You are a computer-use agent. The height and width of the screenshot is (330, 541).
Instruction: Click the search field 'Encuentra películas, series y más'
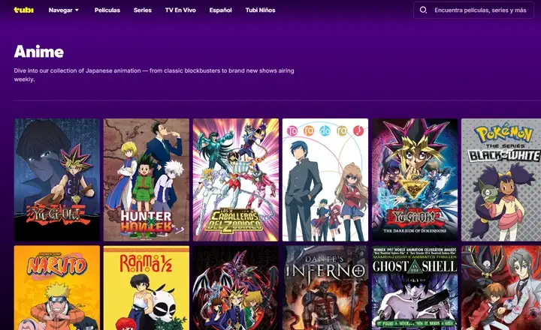pyautogui.click(x=473, y=10)
